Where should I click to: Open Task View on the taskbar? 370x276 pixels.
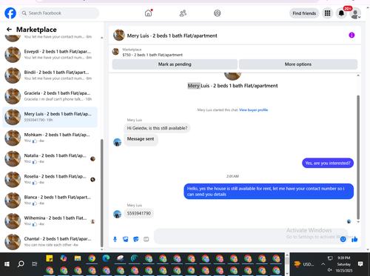35,264
